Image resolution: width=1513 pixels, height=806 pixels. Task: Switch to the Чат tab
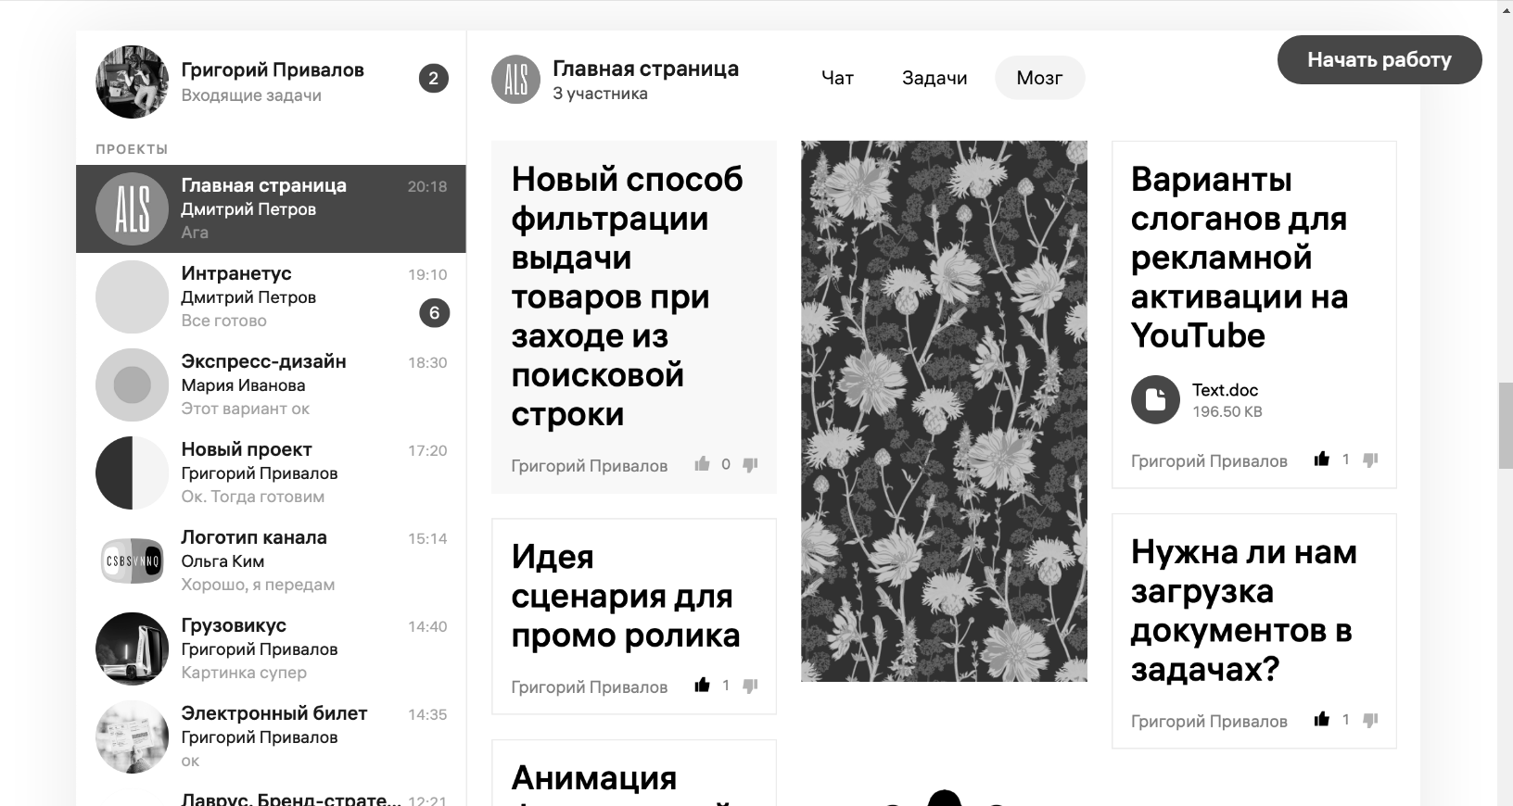837,78
